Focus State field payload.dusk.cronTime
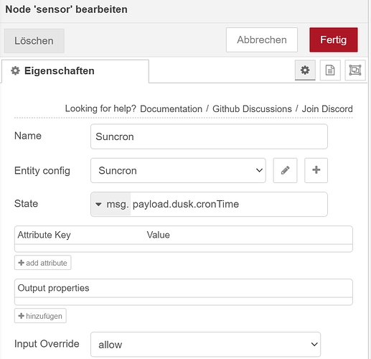The height and width of the screenshot is (359, 371). pos(229,205)
